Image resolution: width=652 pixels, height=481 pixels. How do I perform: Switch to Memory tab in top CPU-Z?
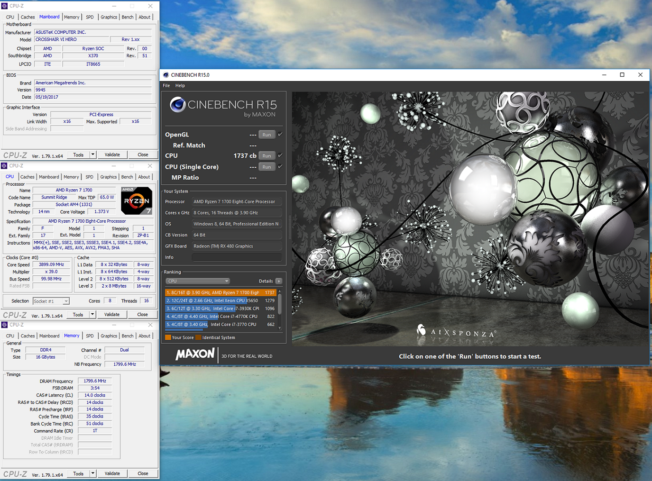(x=72, y=17)
